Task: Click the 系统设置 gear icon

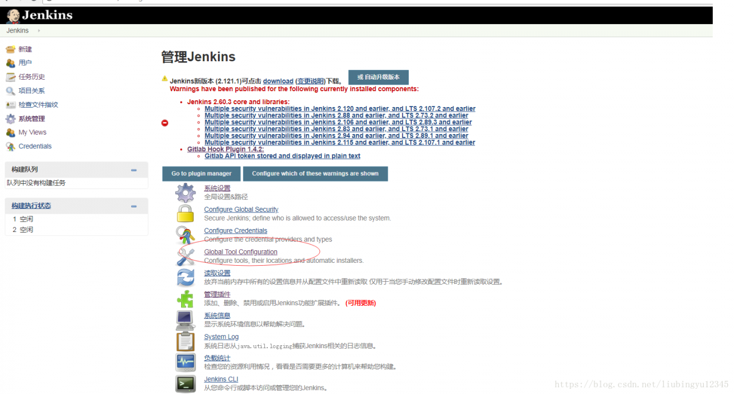Action: [x=185, y=192]
